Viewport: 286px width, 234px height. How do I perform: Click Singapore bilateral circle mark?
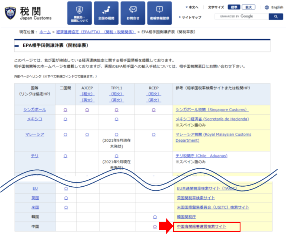click(65, 110)
